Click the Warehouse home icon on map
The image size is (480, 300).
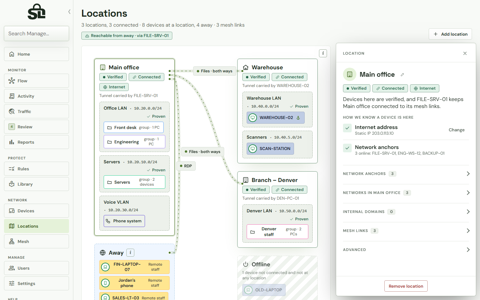246,67
